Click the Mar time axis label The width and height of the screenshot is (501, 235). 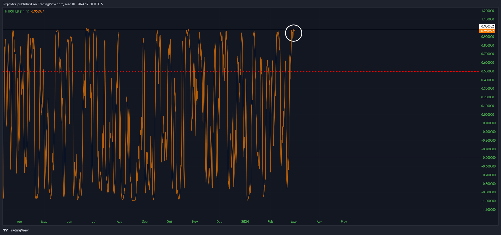tap(294, 222)
